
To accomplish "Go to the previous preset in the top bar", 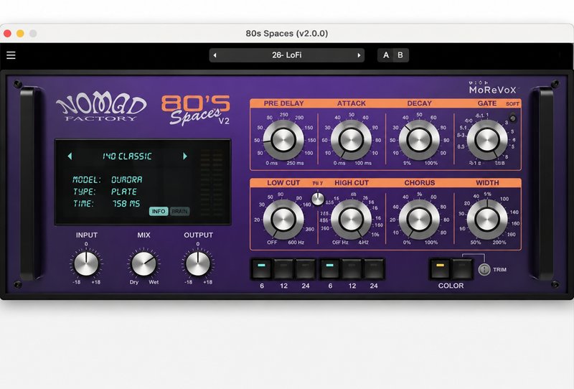I will pos(215,55).
